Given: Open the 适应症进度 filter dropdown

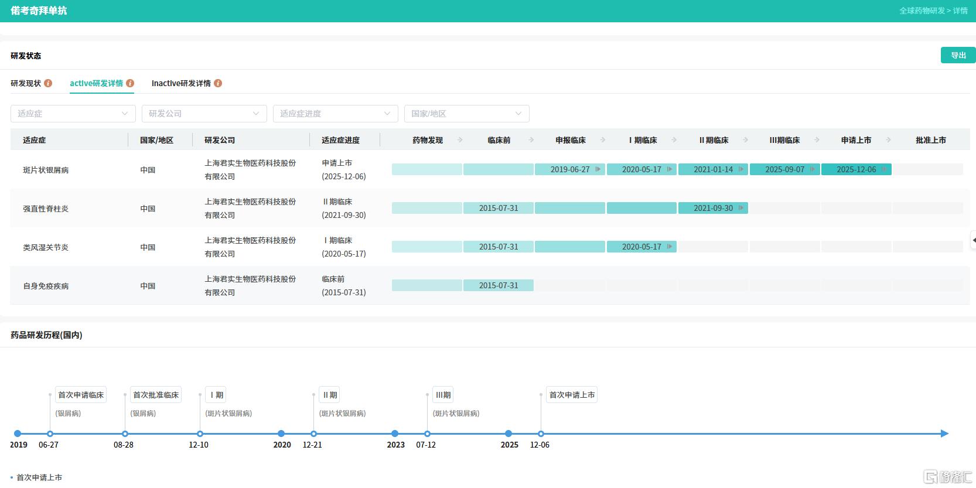Looking at the screenshot, I should click(x=336, y=114).
